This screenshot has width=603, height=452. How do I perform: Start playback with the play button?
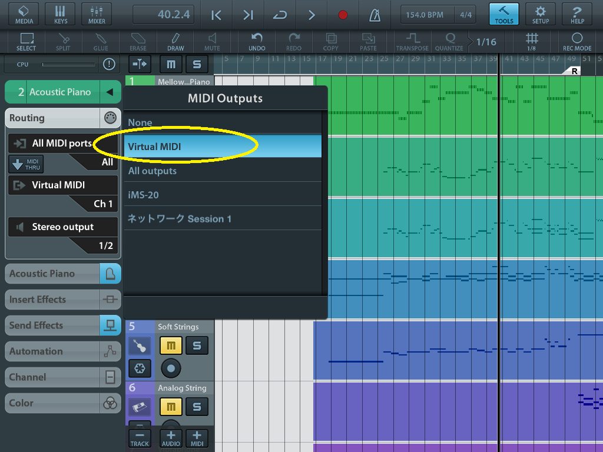[312, 15]
